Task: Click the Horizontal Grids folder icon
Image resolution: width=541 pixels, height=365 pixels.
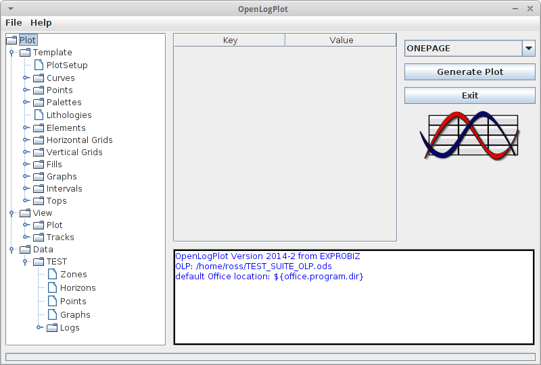Action: point(39,140)
